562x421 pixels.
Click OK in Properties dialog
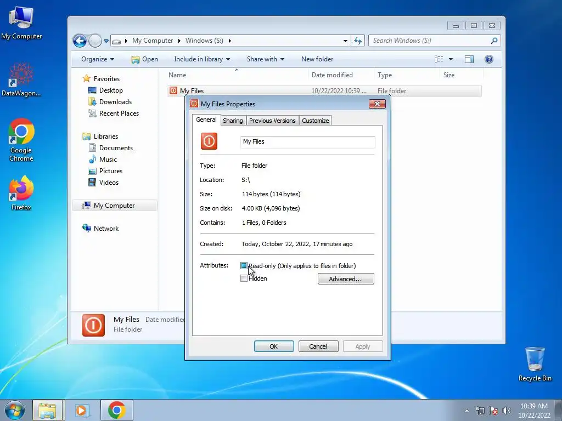274,346
